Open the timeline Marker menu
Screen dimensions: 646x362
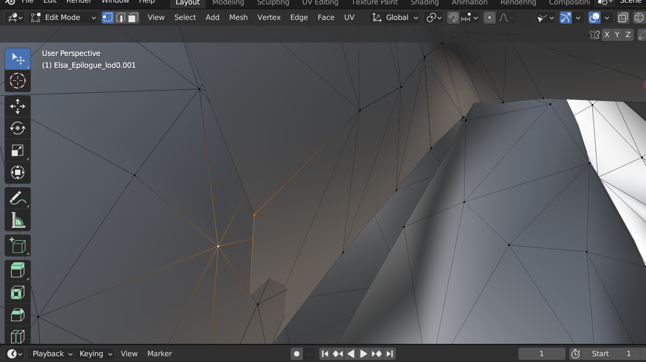tap(160, 354)
